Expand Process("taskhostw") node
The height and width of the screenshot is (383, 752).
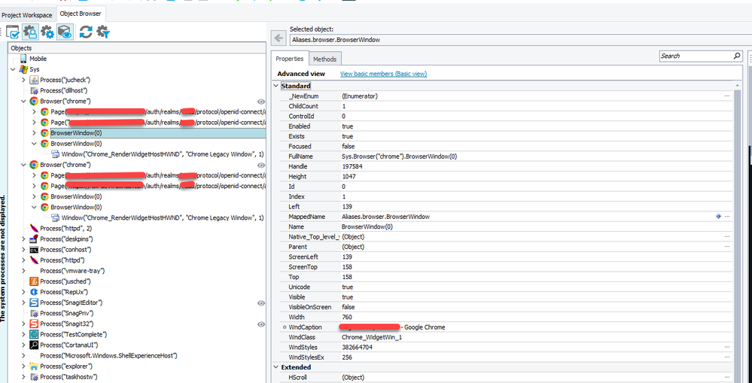(x=23, y=377)
